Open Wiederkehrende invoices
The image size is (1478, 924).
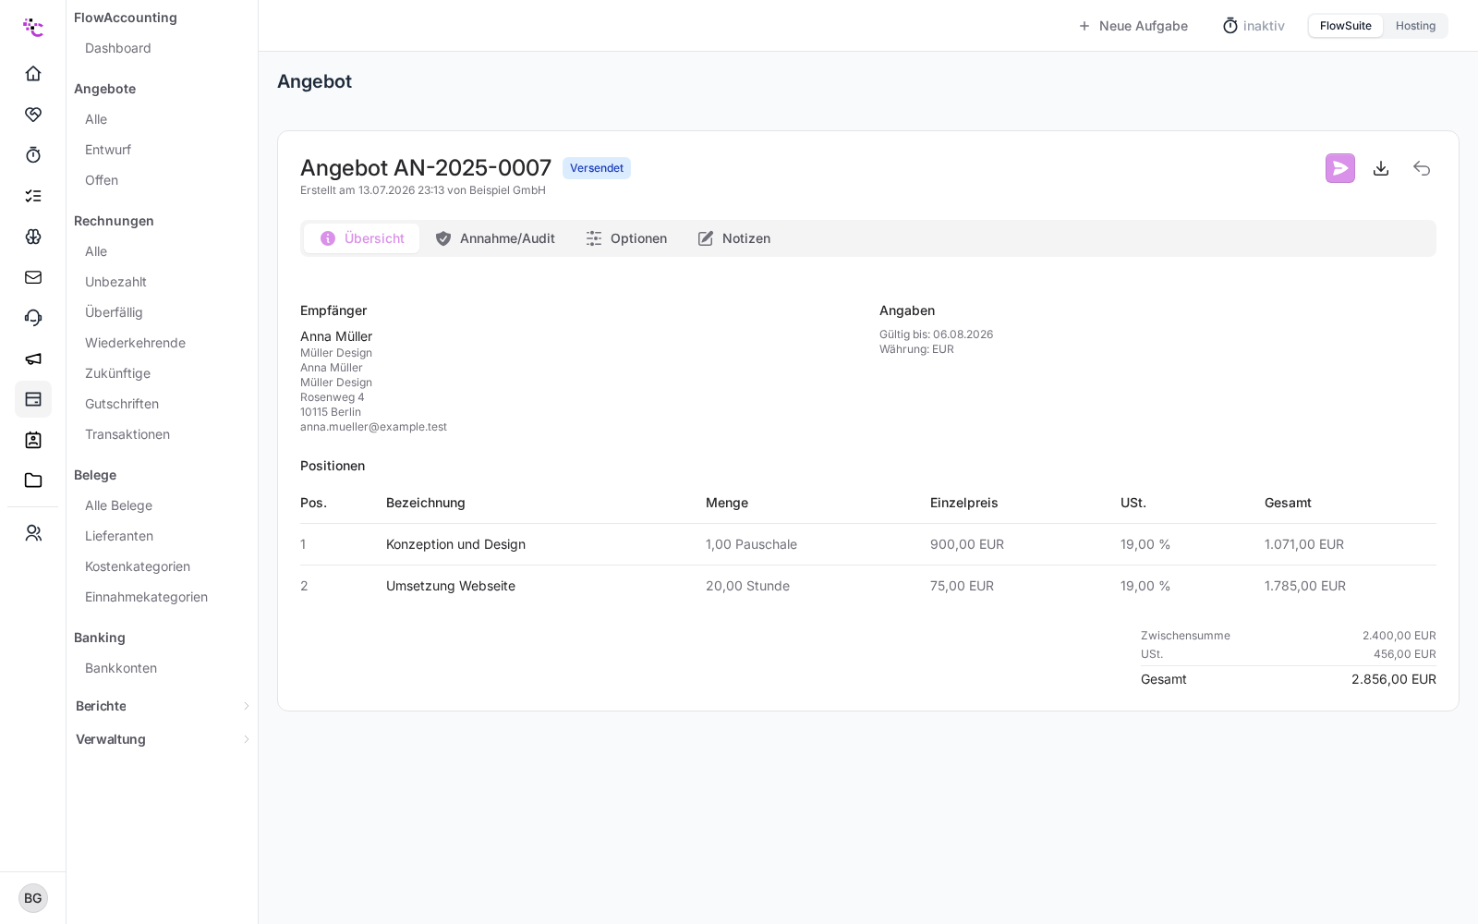tap(135, 343)
